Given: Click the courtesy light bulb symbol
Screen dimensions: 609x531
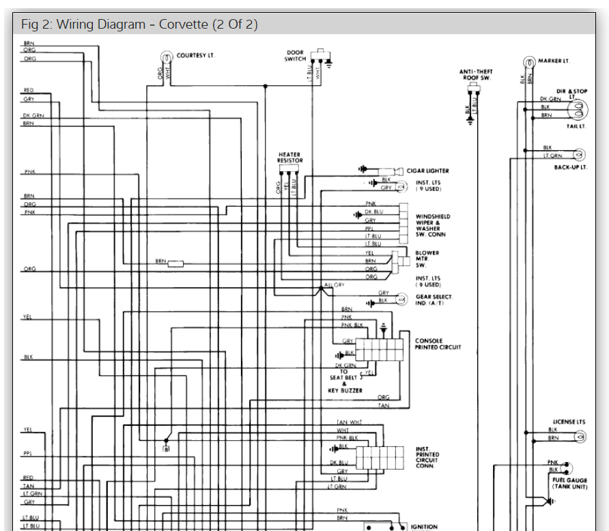Looking at the screenshot, I should (x=167, y=57).
